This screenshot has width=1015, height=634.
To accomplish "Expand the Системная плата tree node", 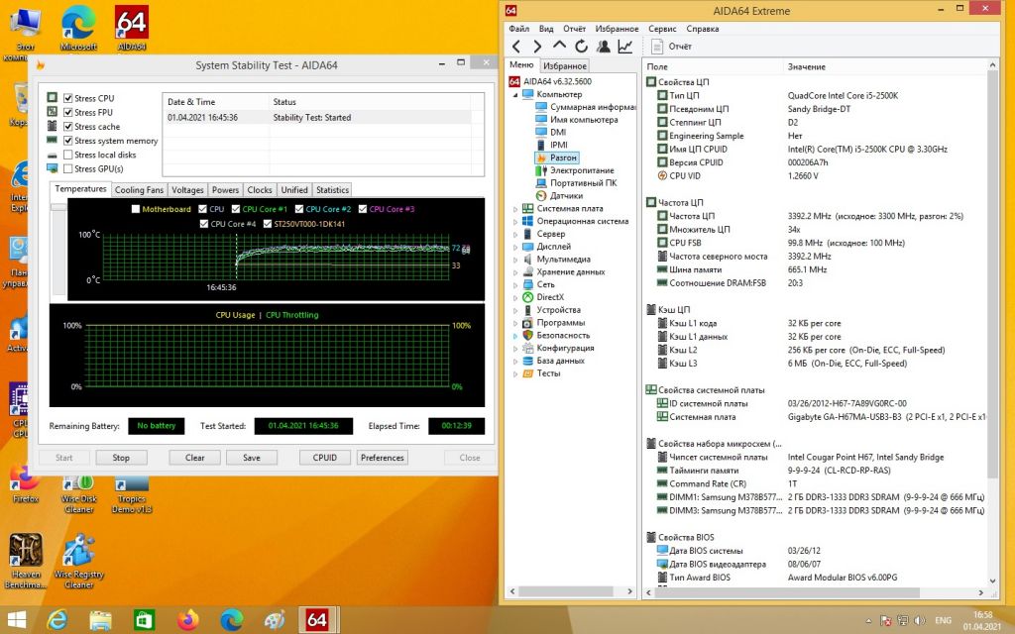I will pyautogui.click(x=515, y=209).
